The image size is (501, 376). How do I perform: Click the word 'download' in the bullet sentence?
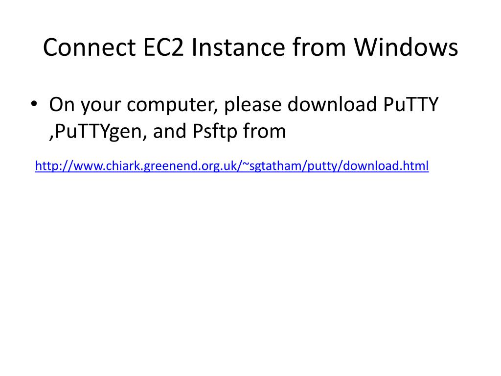(x=332, y=104)
